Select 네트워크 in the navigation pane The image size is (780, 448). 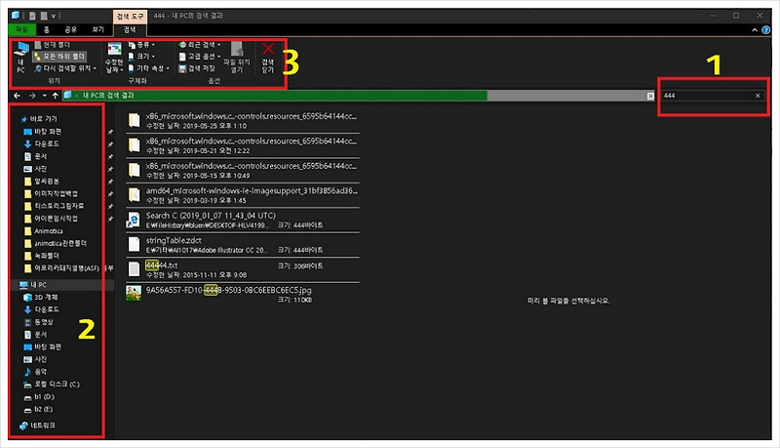[x=37, y=426]
